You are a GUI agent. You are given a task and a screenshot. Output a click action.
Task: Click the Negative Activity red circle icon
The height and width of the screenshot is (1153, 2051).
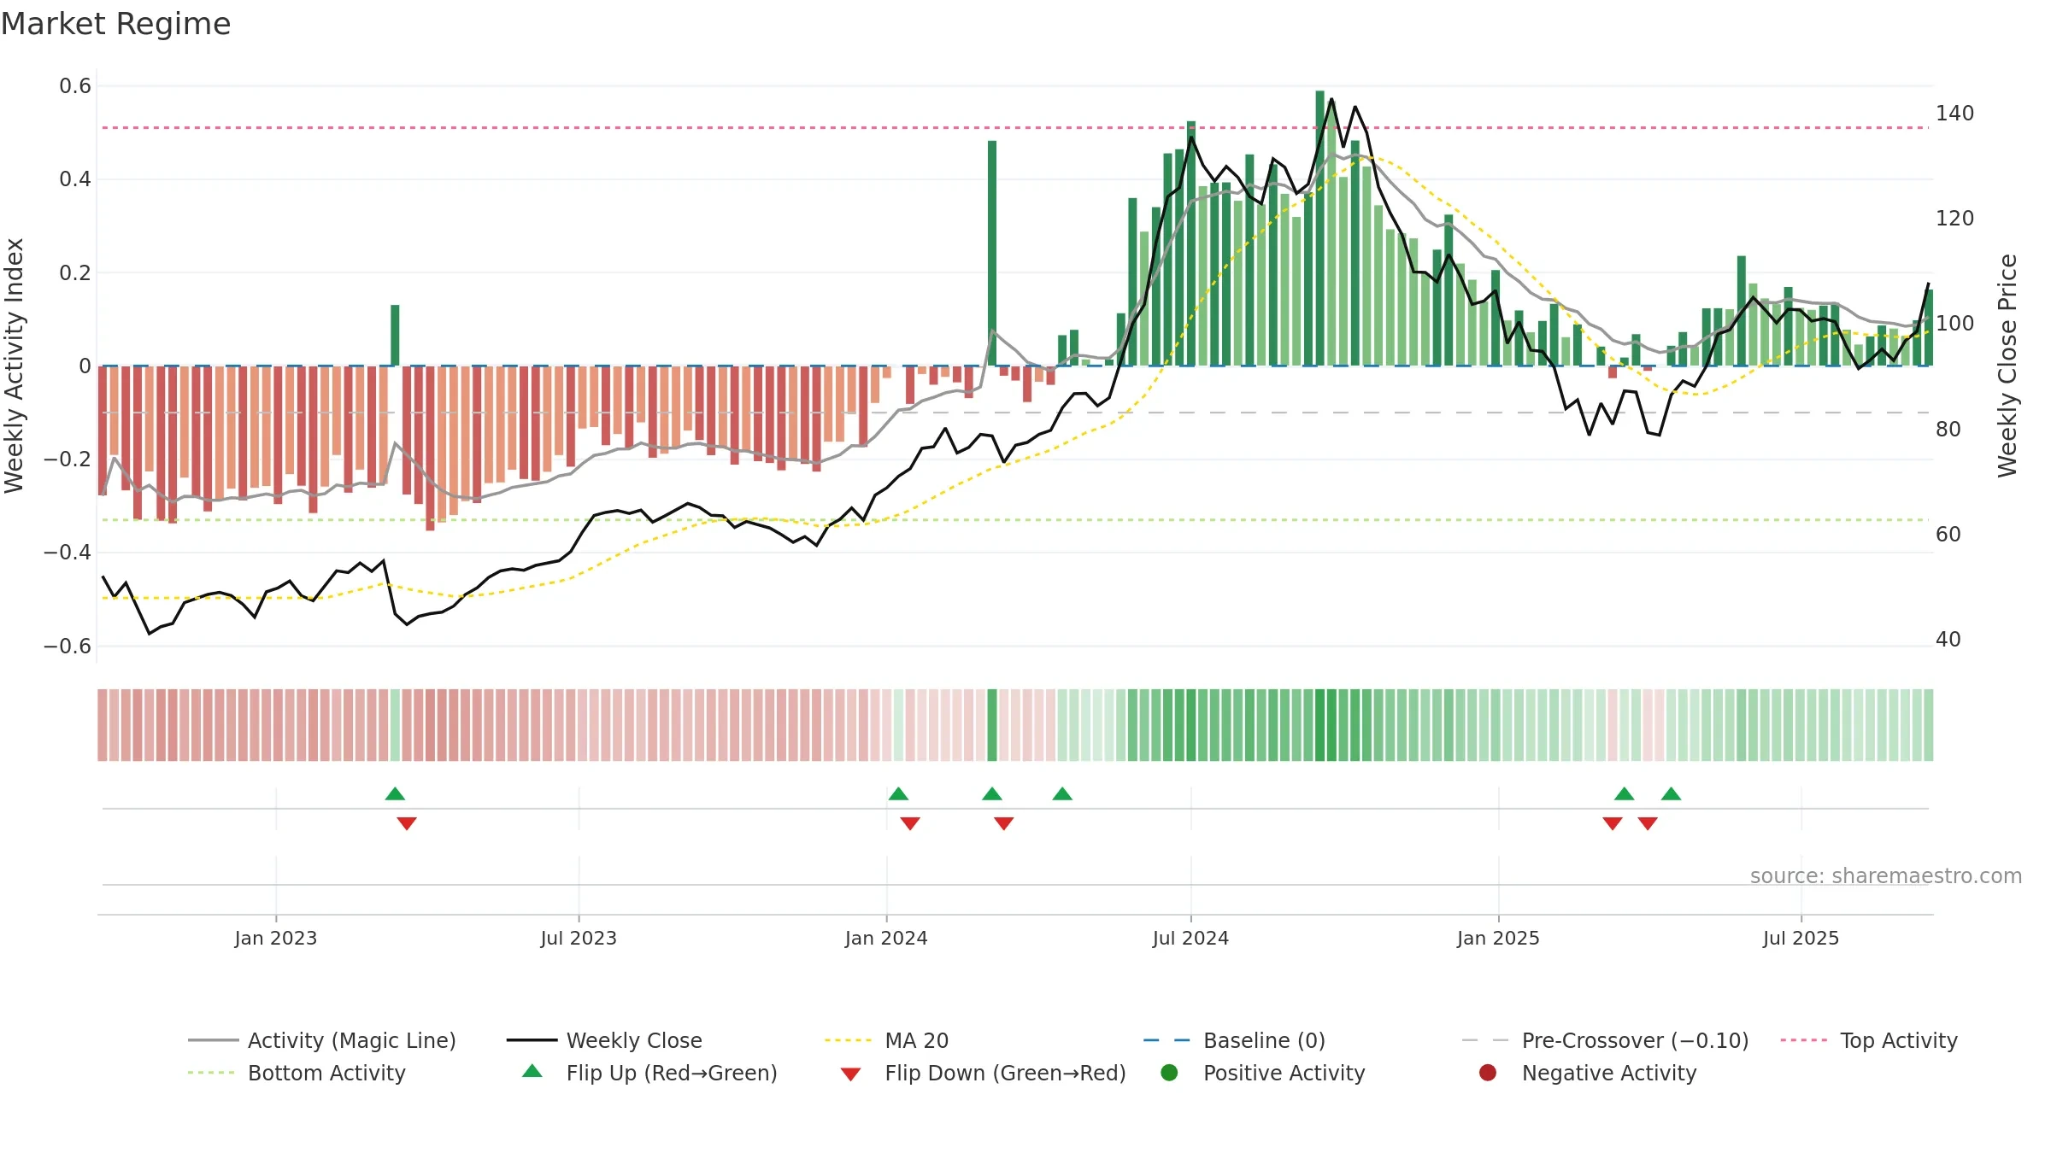1488,1073
